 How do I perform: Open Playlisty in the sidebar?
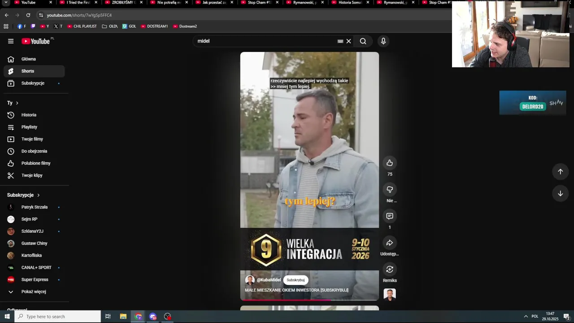pyautogui.click(x=34, y=127)
